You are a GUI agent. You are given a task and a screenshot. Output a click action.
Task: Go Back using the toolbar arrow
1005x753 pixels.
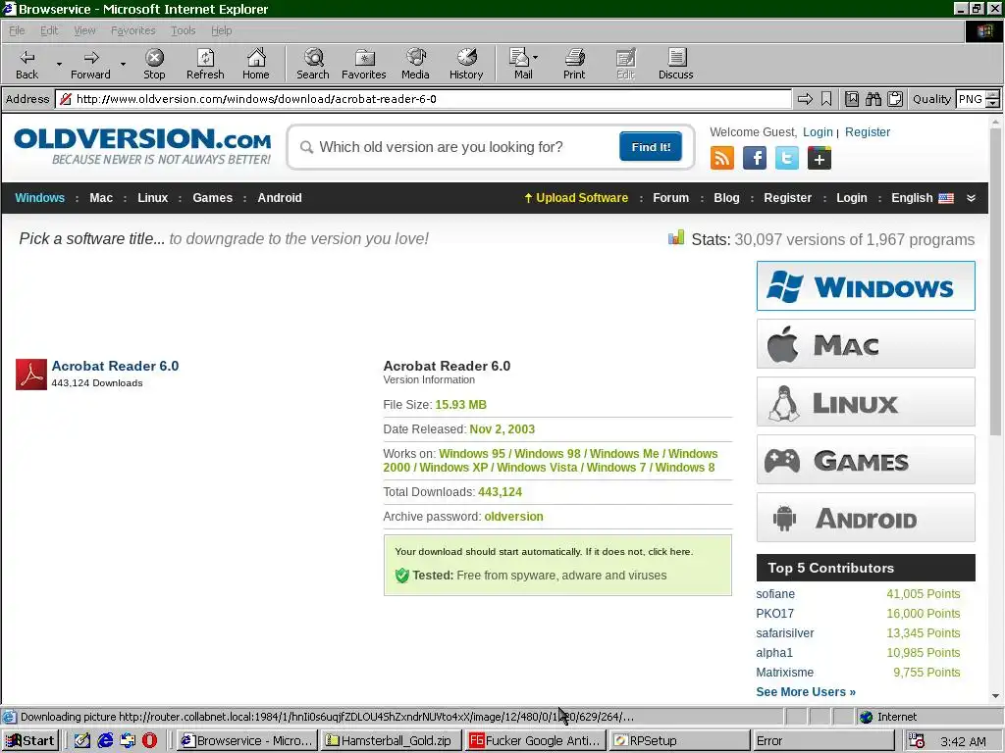tap(26, 64)
